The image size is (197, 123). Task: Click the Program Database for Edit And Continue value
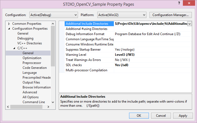148,34
